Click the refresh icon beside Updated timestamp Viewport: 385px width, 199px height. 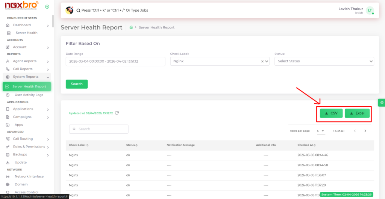(x=117, y=113)
